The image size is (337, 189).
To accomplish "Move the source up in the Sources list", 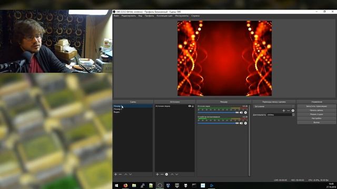I will [x=172, y=174].
